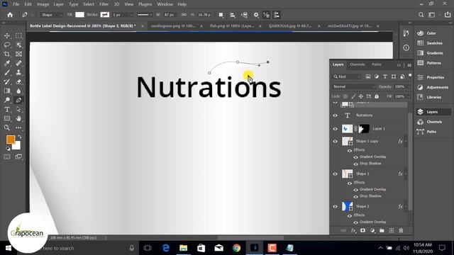Open the layer Kind filter dropdown
454x255 pixels.
[347, 76]
